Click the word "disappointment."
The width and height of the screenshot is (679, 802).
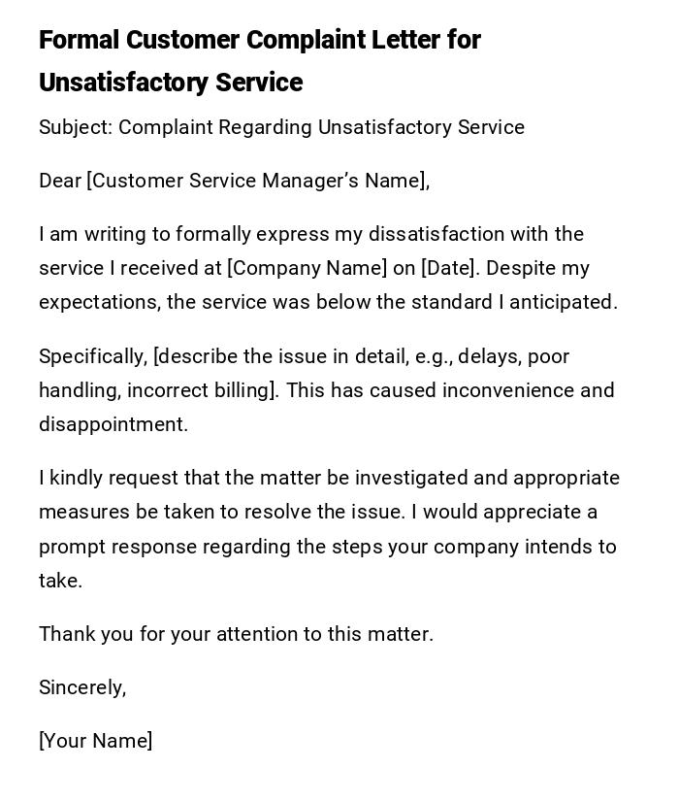click(x=113, y=424)
